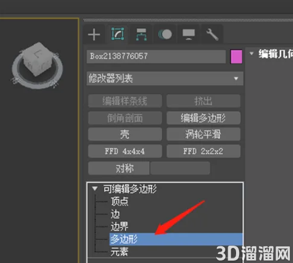
Task: Collapse the 可编辑多边形 stack entry
Action: coord(95,188)
